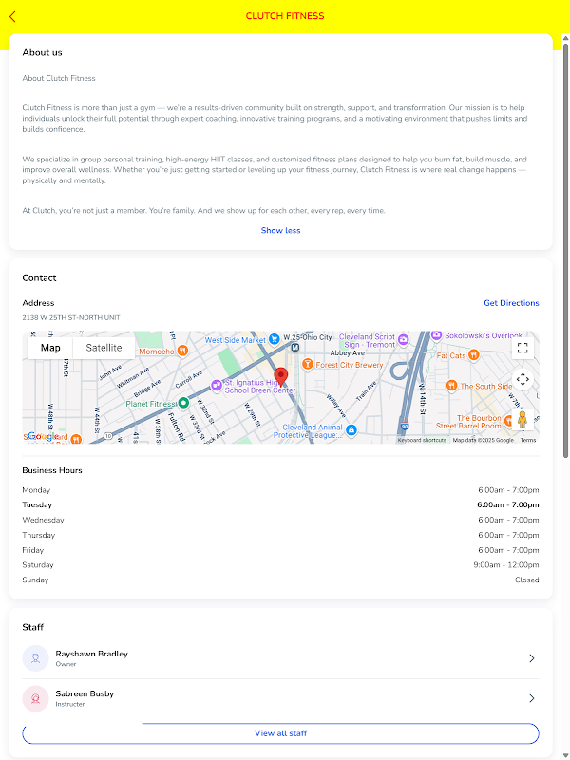This screenshot has width=570, height=760.
Task: Click the scrollbar up arrow
Action: point(565,37)
